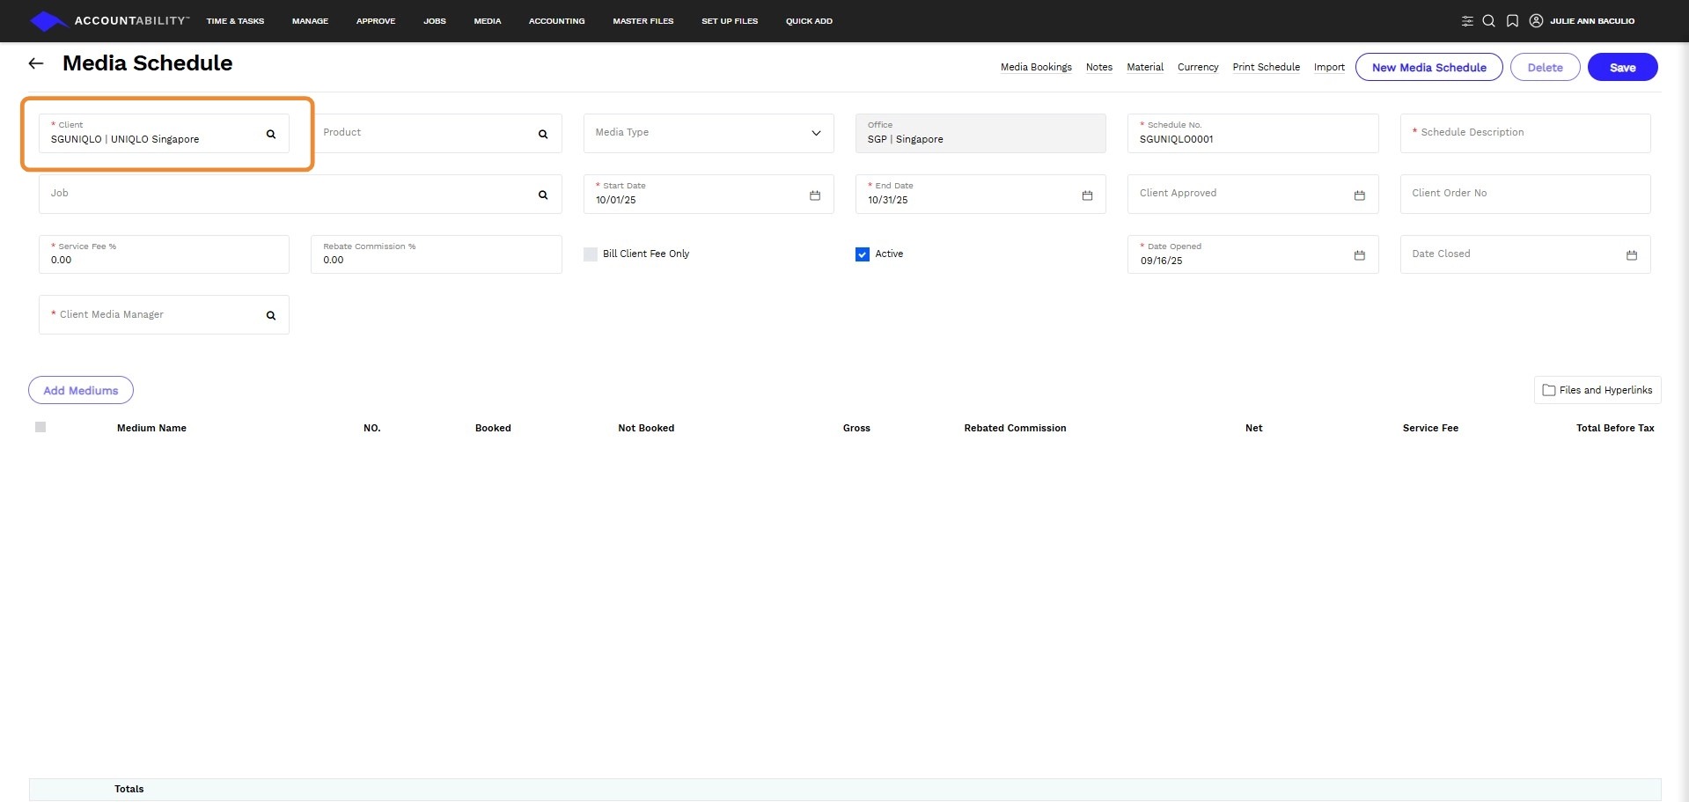Click the Rebated Commission column header
Viewport: 1689px width, 802px height.
1015,428
